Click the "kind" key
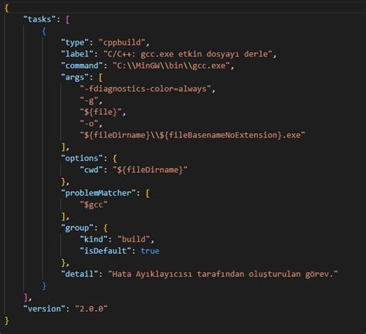Viewport: 366px width, 334px height. tap(93, 239)
